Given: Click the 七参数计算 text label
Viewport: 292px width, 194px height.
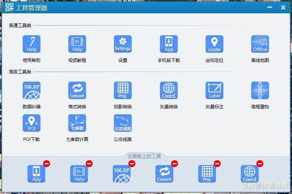Looking at the screenshot, I should pyautogui.click(x=77, y=139).
